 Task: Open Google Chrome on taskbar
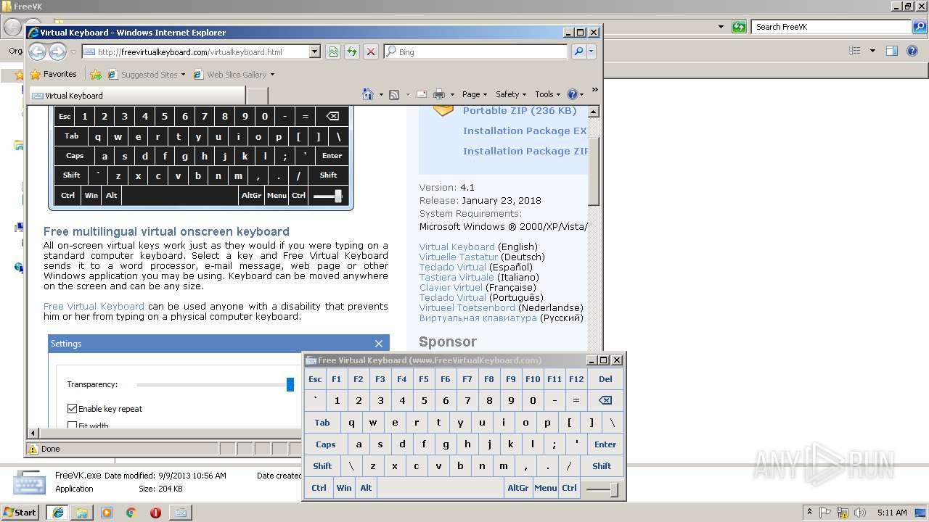coord(131,512)
